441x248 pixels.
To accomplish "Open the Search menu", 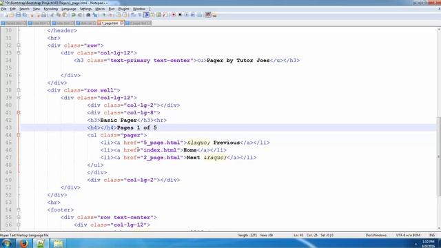I will [24, 9].
